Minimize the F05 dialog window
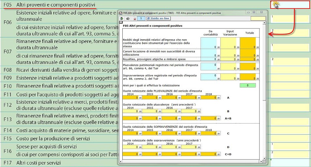311x167 pixels. point(248,12)
